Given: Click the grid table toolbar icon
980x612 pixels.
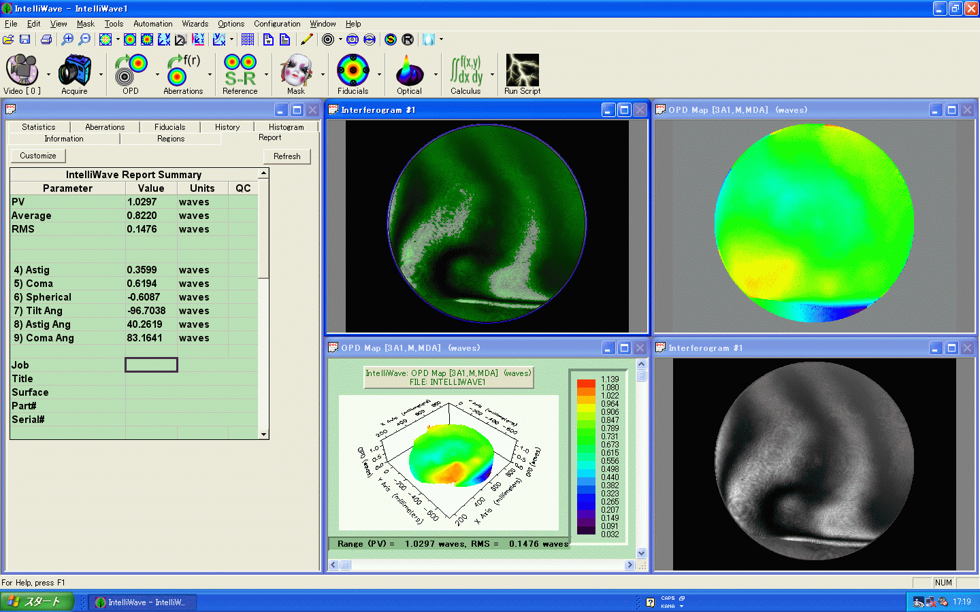Looking at the screenshot, I should (x=248, y=39).
